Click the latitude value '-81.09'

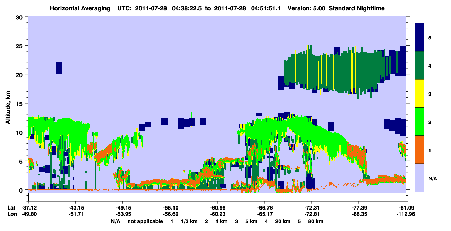point(406,208)
